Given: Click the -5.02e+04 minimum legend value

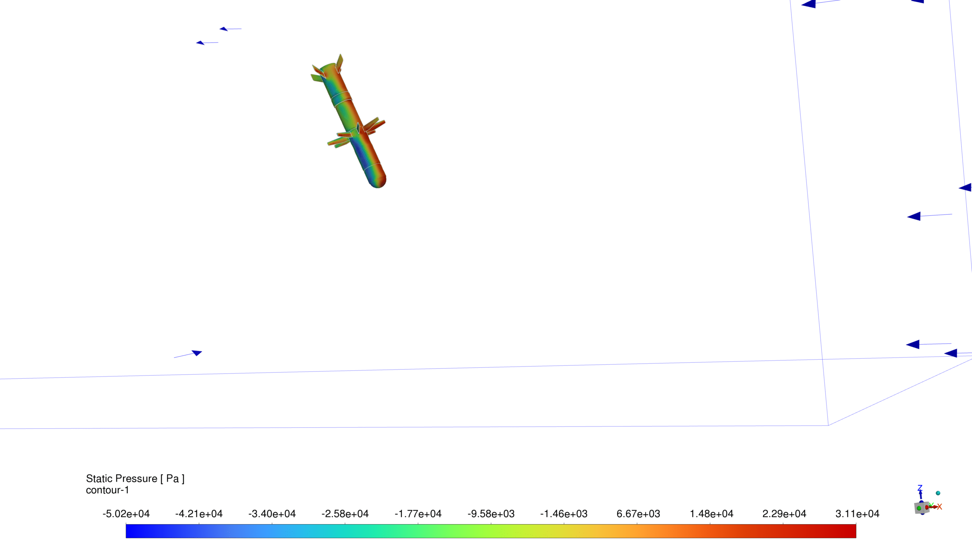Looking at the screenshot, I should [x=126, y=514].
